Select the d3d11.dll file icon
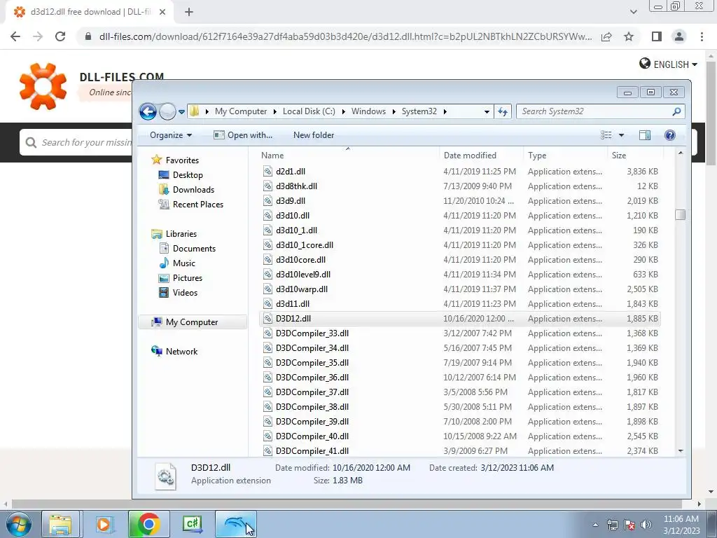 (267, 304)
